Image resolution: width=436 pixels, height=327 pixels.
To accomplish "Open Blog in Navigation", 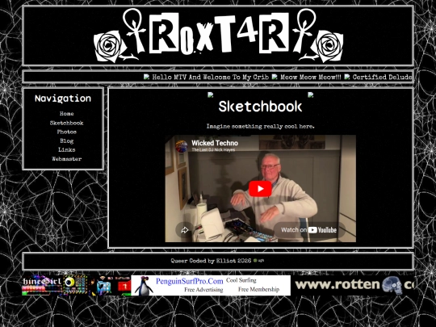I will [x=67, y=140].
